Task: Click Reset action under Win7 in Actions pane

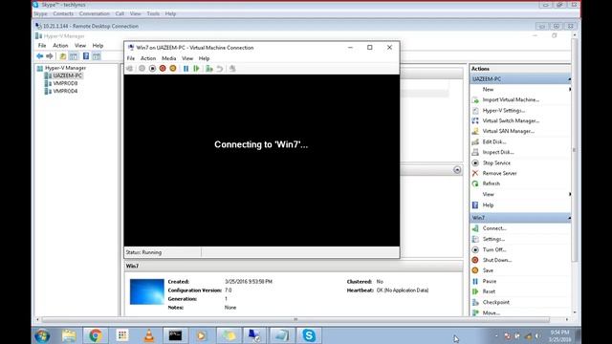Action: (489, 291)
